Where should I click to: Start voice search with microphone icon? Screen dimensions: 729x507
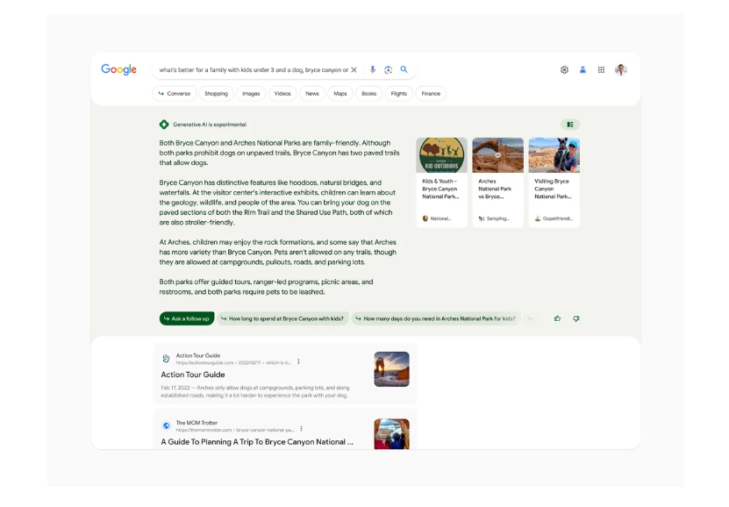point(373,70)
